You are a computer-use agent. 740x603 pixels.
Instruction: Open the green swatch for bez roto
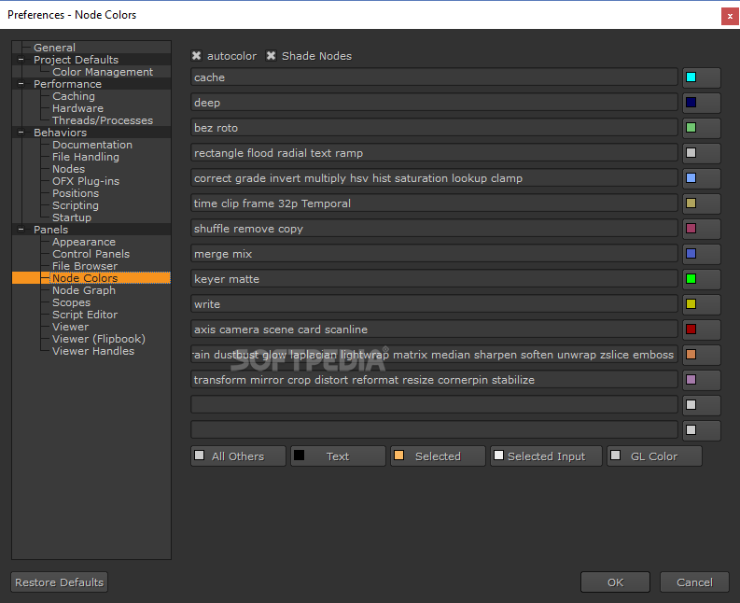click(x=702, y=128)
